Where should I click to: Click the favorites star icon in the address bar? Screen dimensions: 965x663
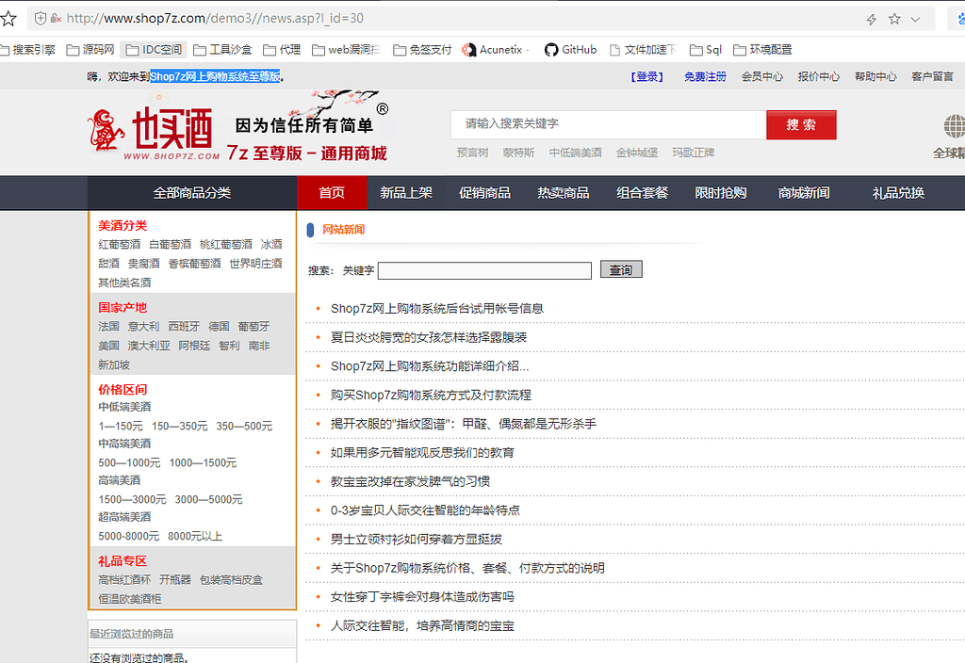coord(893,17)
